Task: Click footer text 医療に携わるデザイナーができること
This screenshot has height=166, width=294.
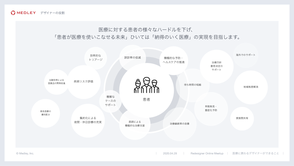Action: 256,153
